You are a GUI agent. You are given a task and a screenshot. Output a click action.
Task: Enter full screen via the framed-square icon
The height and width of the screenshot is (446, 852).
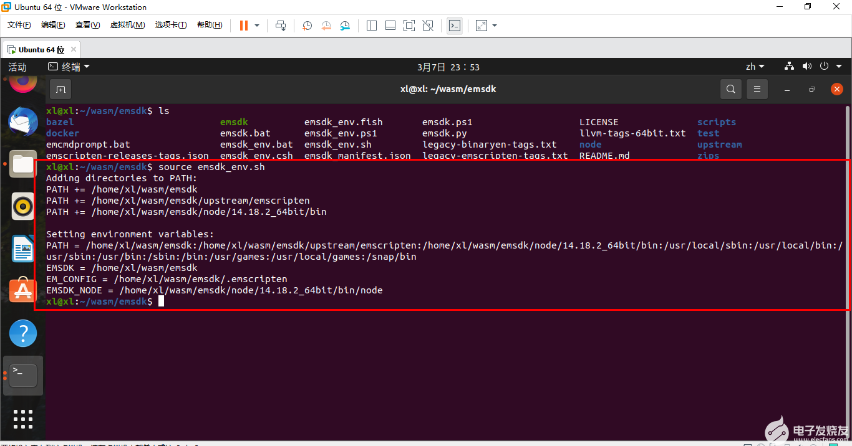[x=409, y=26]
